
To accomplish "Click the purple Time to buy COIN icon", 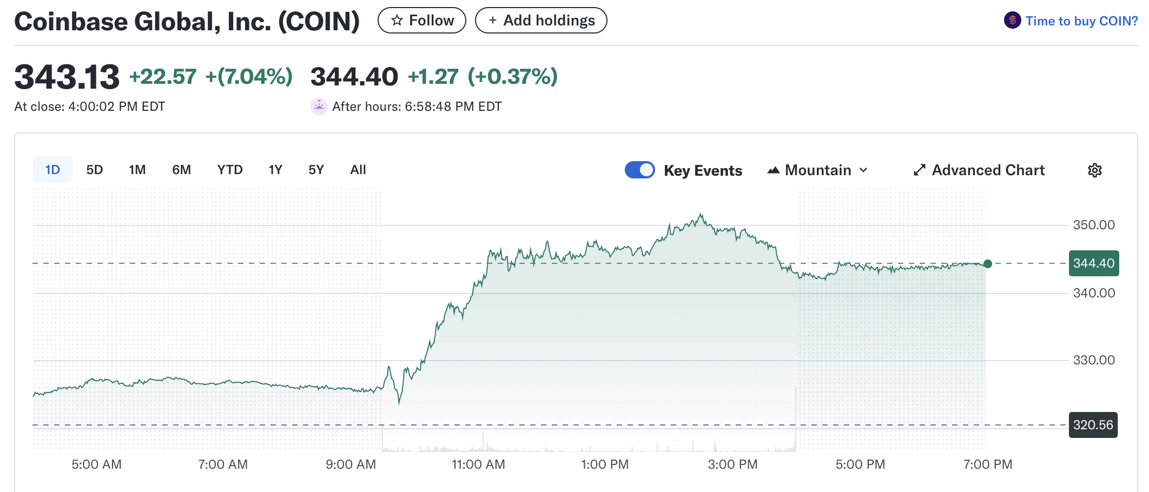I will coord(1012,21).
